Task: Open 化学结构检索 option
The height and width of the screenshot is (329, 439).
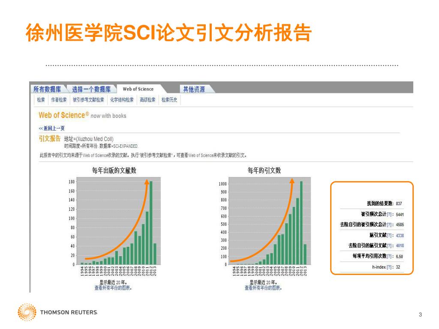Action: pyautogui.click(x=122, y=99)
